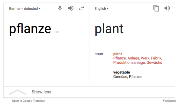Send Feedback via link
The height and width of the screenshot is (104, 178).
click(169, 101)
